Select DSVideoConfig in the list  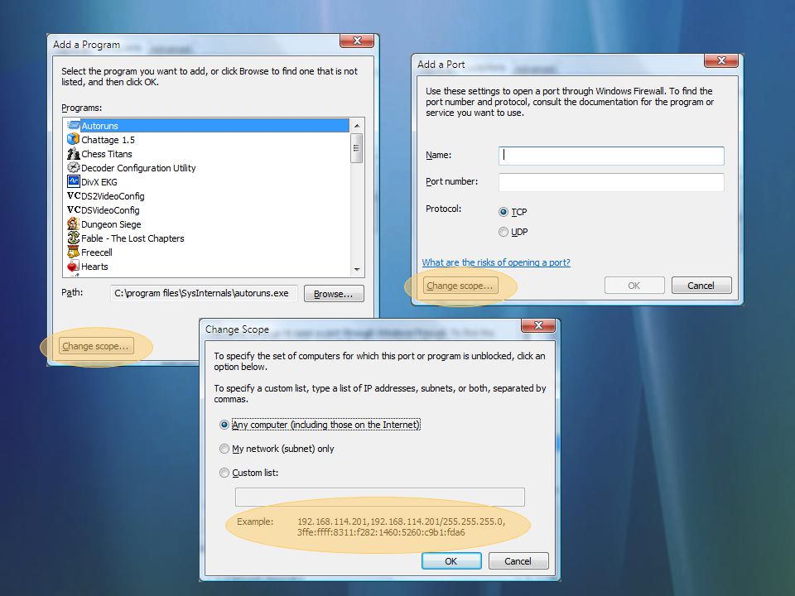coord(110,209)
